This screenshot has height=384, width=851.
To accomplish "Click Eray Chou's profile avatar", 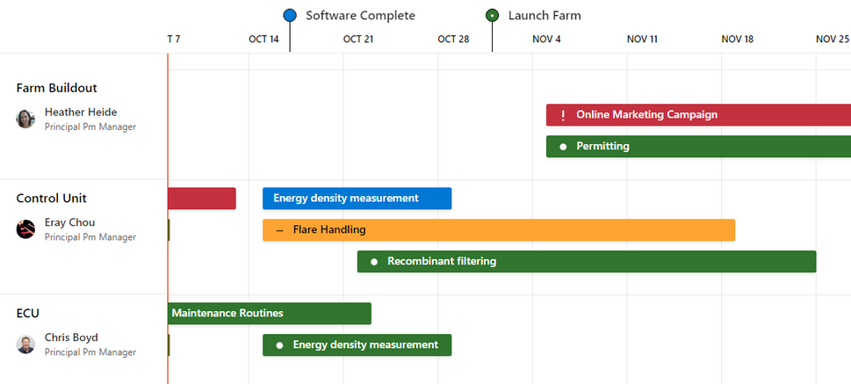I will coord(25,229).
